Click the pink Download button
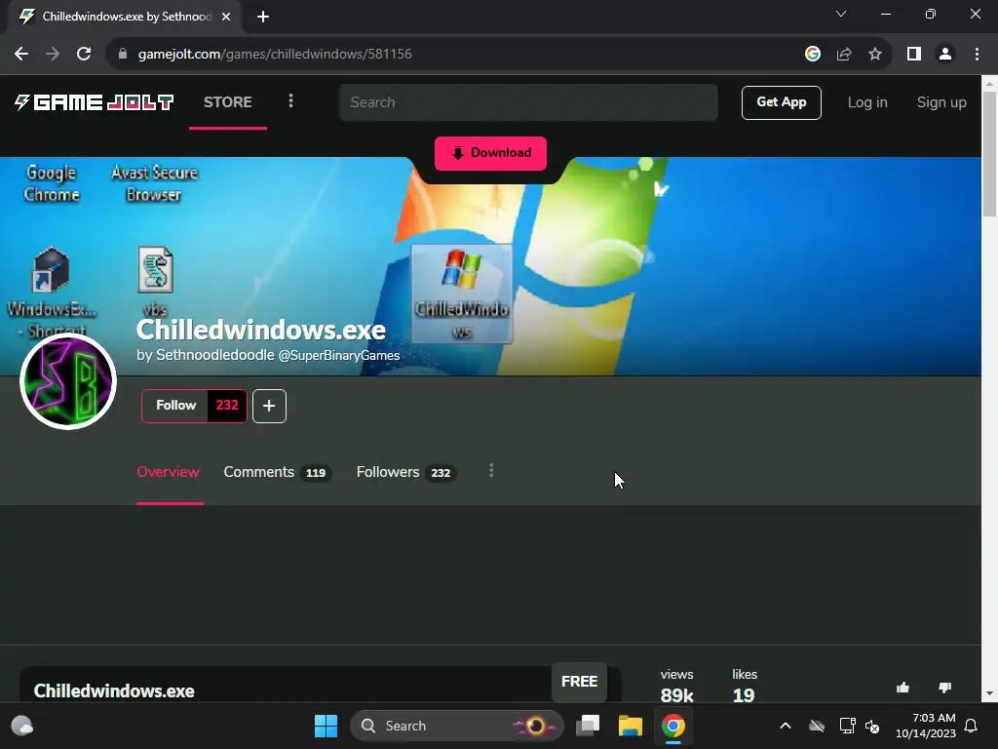998x749 pixels. coord(491,153)
